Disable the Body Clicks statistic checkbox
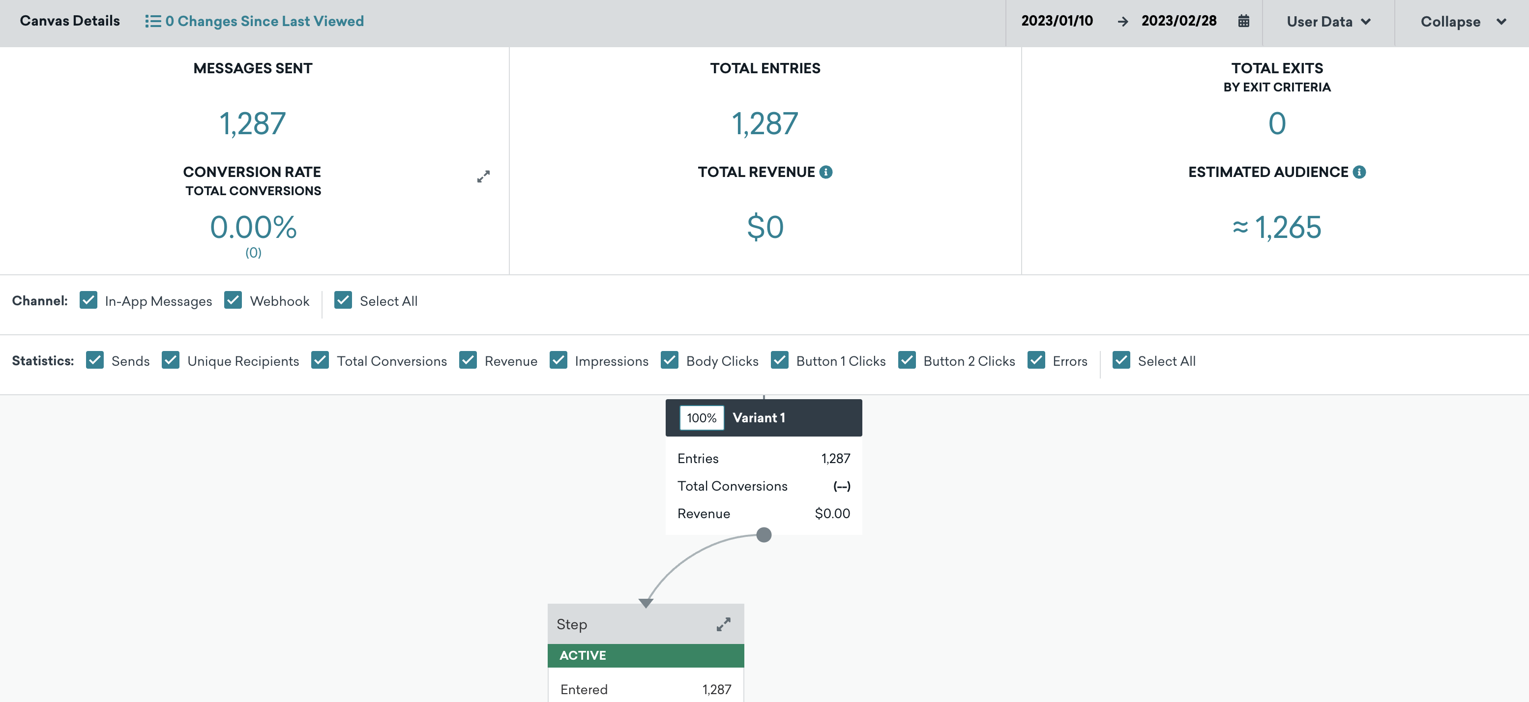 pos(670,360)
